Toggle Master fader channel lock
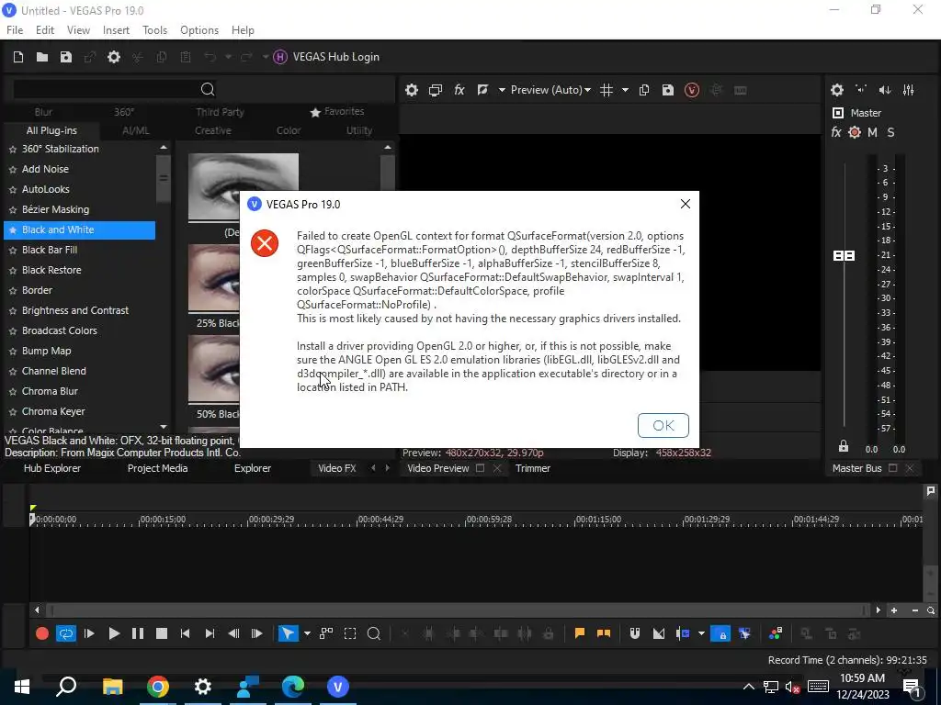 point(844,446)
